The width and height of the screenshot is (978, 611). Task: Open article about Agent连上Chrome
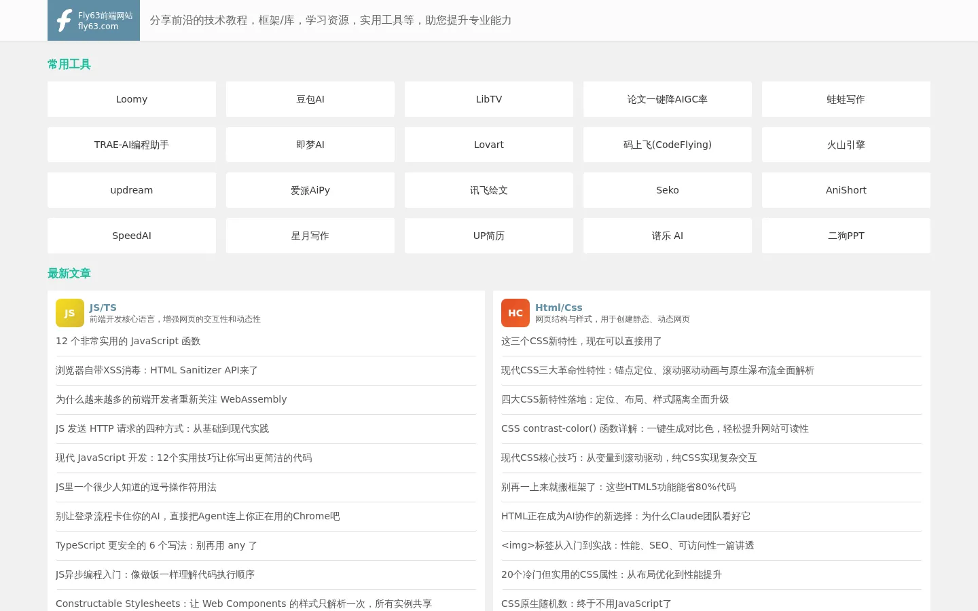[x=198, y=517]
